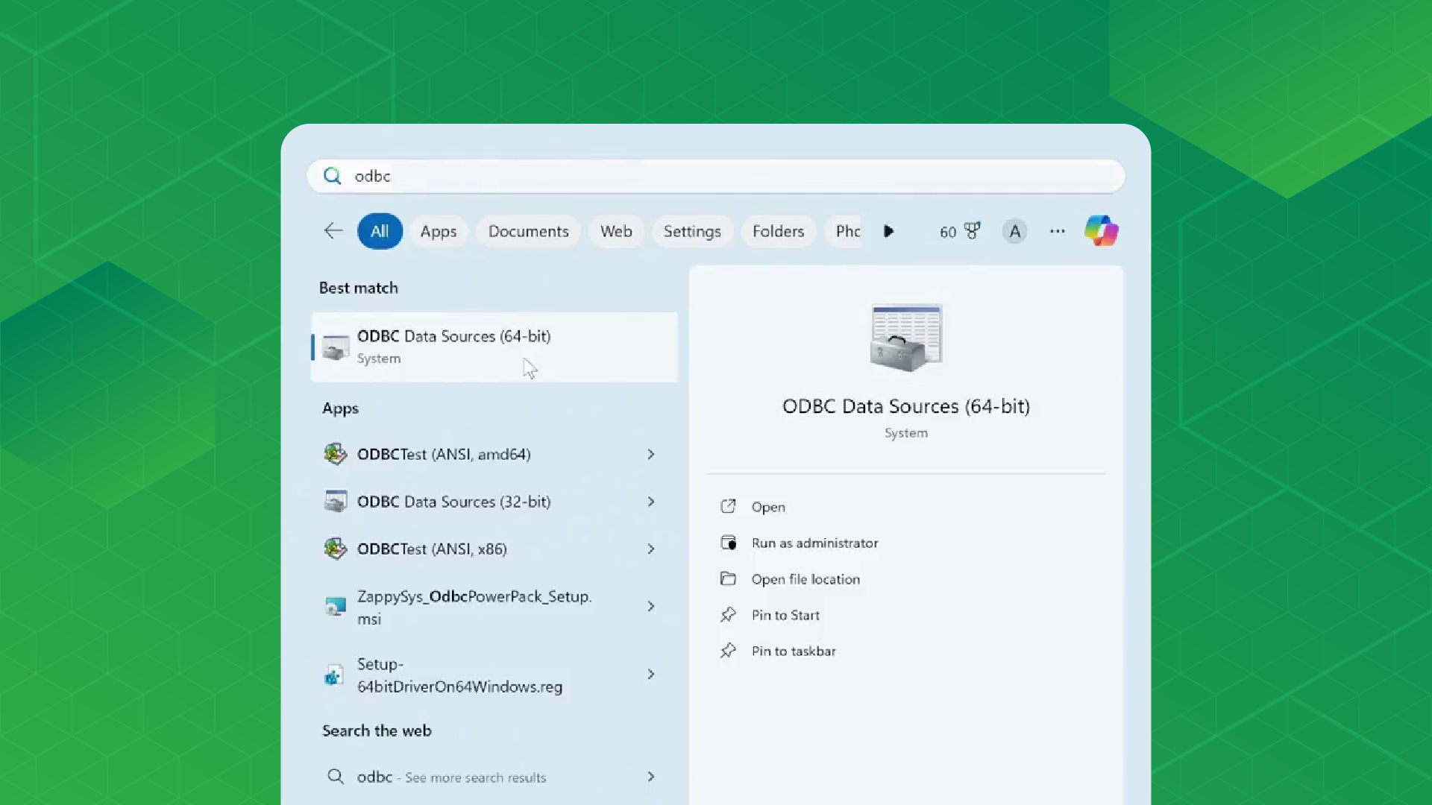Expand the web search odbc chevron
Screen dimensions: 1432x805
click(651, 777)
